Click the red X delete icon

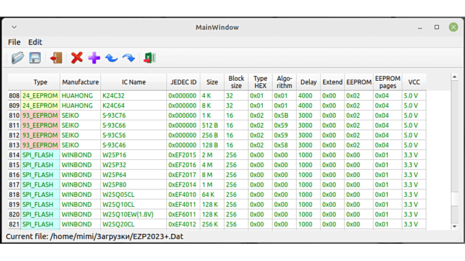pyautogui.click(x=77, y=58)
